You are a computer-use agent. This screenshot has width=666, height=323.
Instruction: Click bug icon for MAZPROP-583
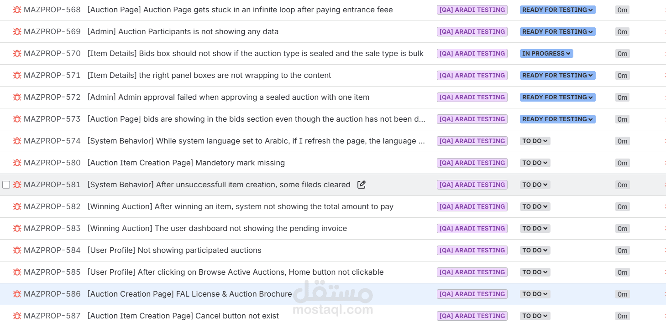click(17, 228)
